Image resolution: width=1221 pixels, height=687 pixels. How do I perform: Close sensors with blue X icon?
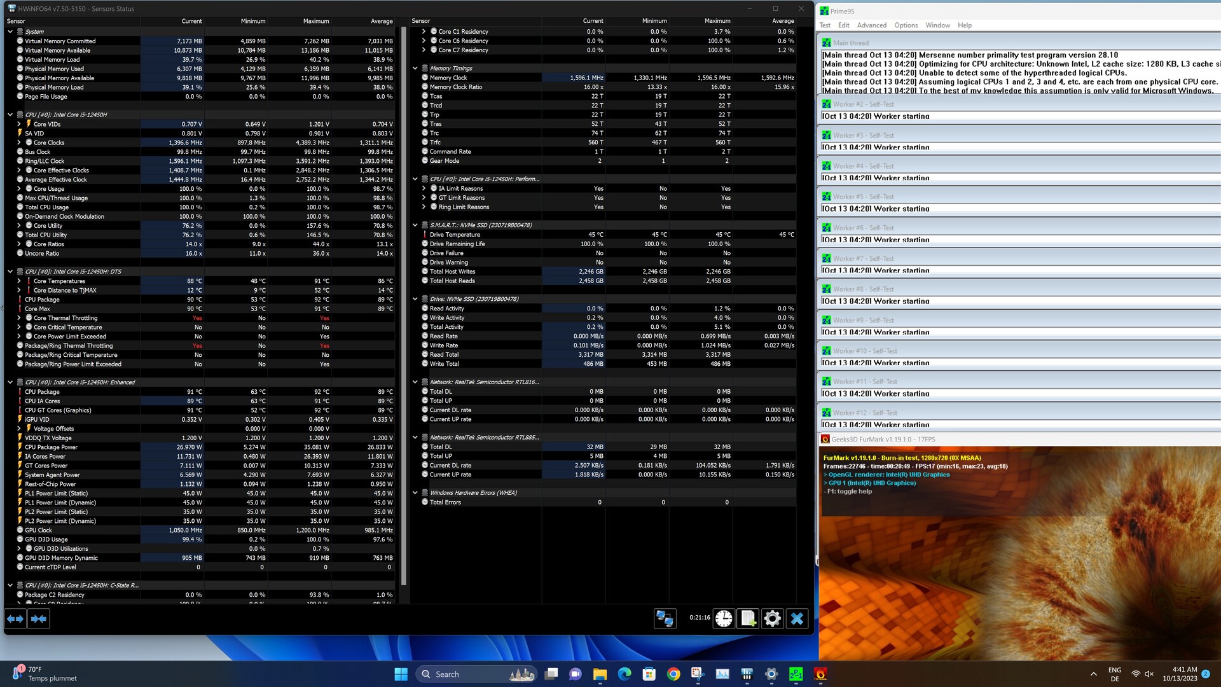coord(797,618)
